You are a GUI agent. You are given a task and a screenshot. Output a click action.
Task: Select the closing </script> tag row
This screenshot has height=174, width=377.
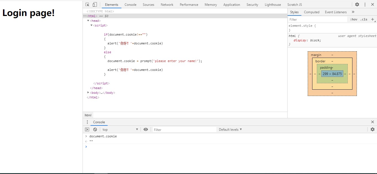pos(102,83)
